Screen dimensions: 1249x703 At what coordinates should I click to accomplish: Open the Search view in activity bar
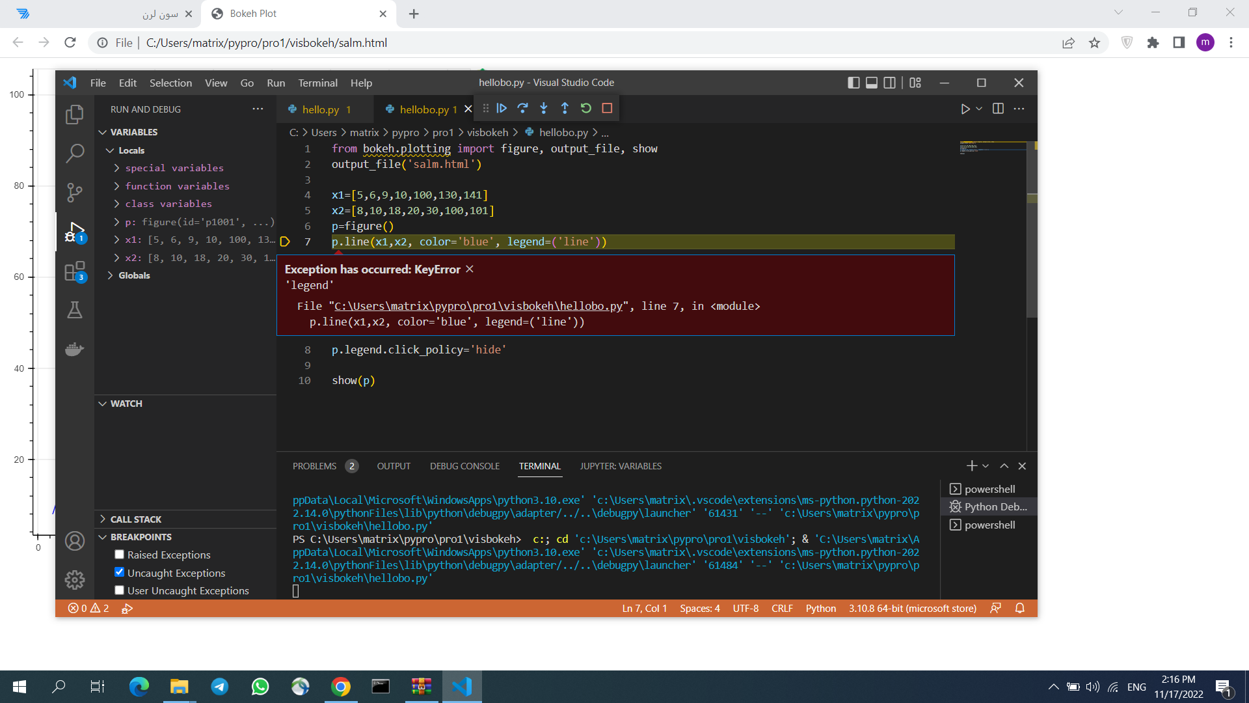75,154
